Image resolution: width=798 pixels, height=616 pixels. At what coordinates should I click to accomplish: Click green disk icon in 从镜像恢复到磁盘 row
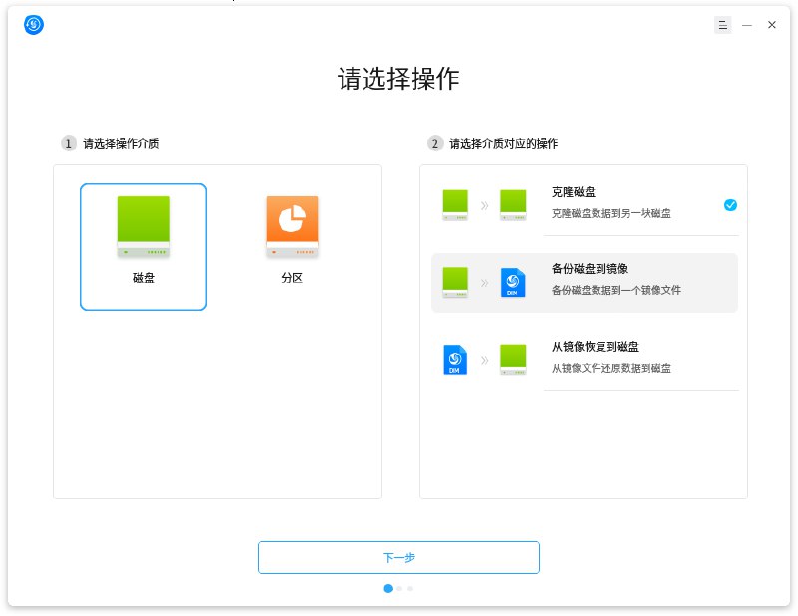[513, 360]
